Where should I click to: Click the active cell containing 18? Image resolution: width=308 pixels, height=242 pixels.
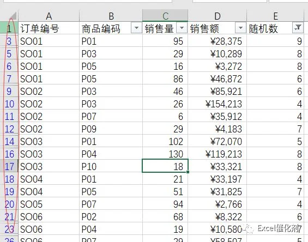coord(165,166)
